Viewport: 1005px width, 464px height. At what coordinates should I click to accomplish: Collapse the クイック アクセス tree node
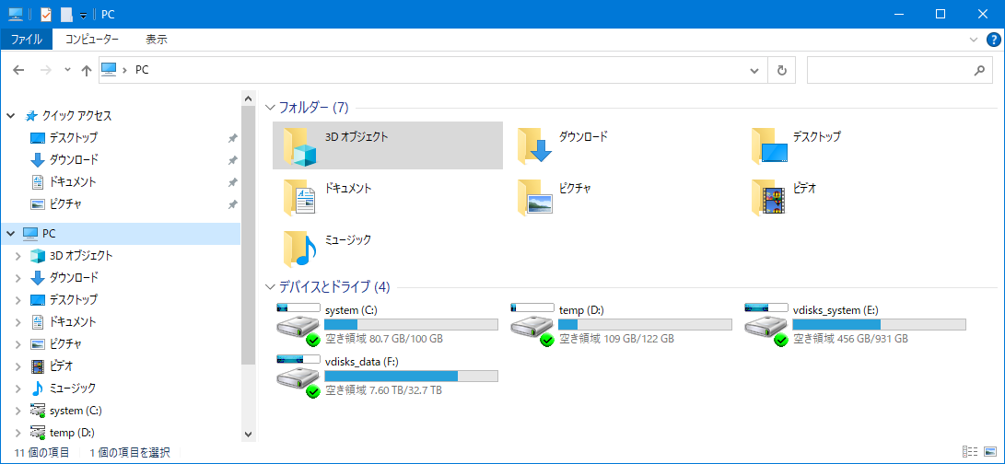point(10,116)
